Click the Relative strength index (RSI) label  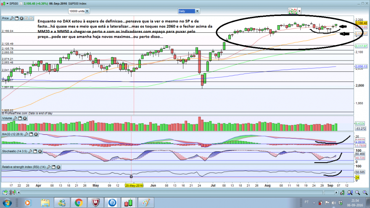(x=24, y=167)
